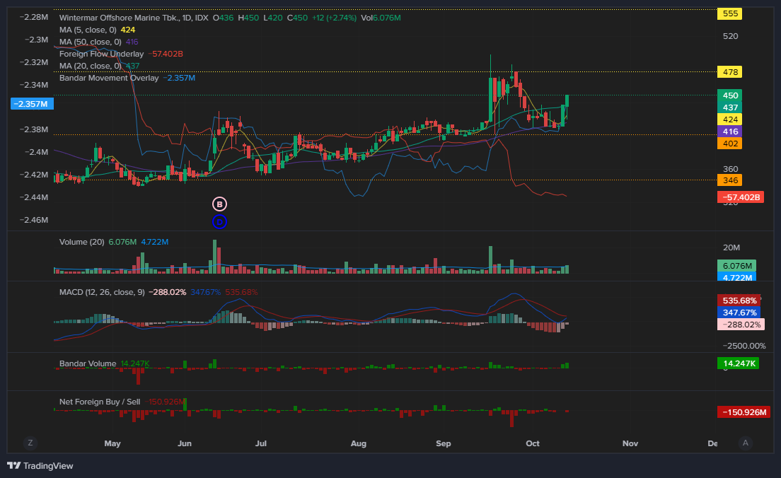Open the Foreign Flow Underlay indicator legend

click(x=101, y=54)
